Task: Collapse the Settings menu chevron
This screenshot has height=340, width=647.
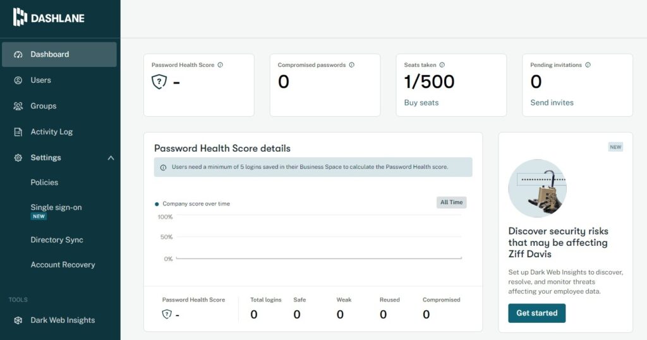Action: click(x=111, y=157)
